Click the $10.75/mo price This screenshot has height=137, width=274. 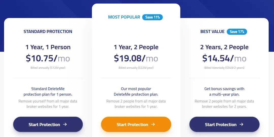(48, 58)
